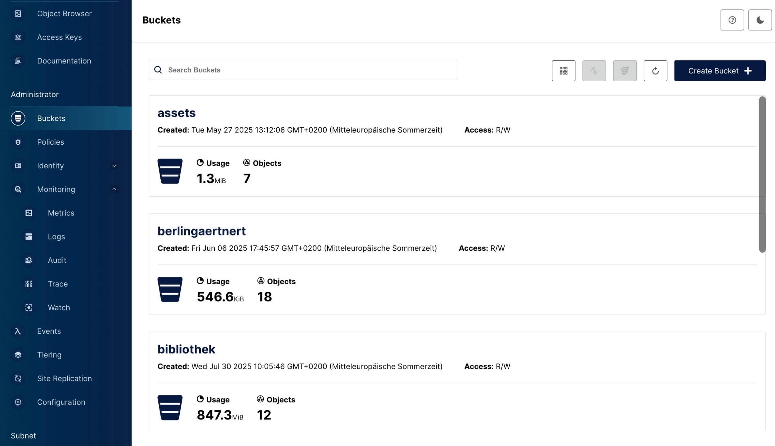Click the Audit icon in sidebar
The height and width of the screenshot is (446, 775).
[x=29, y=260]
